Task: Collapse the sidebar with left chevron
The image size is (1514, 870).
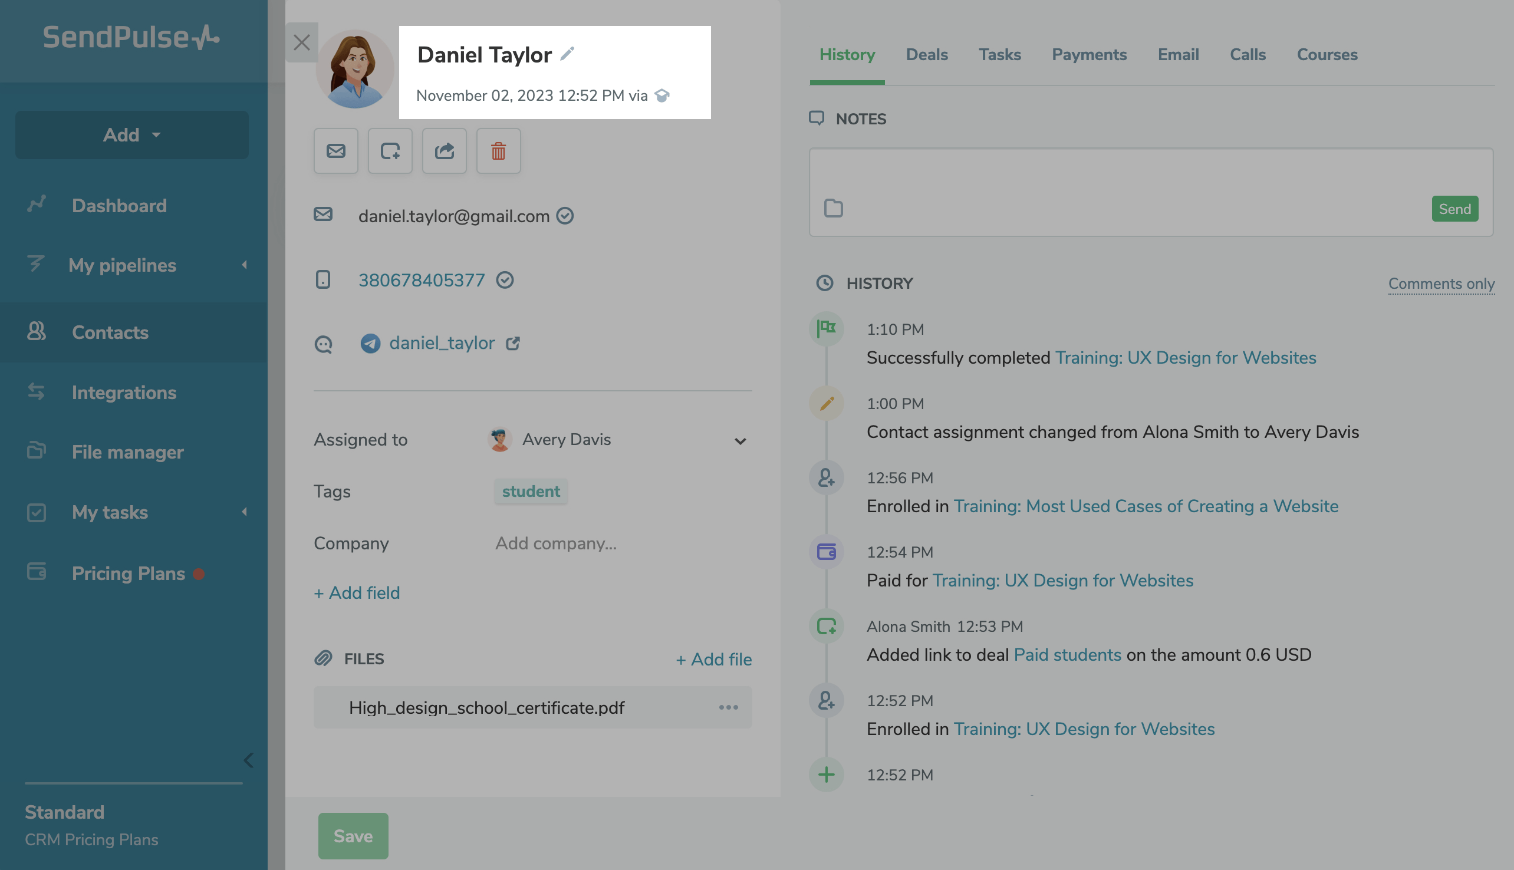Action: [249, 760]
